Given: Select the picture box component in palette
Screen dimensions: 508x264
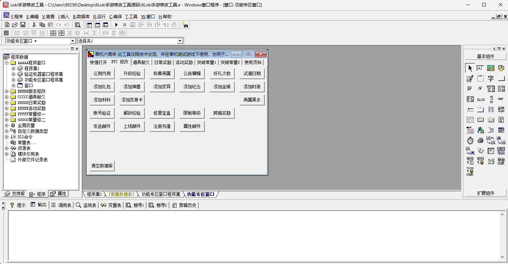Looking at the screenshot, I should tap(491, 68).
